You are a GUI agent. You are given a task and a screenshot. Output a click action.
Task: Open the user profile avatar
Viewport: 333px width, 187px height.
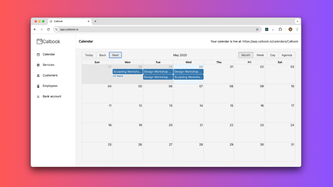pyautogui.click(x=290, y=29)
